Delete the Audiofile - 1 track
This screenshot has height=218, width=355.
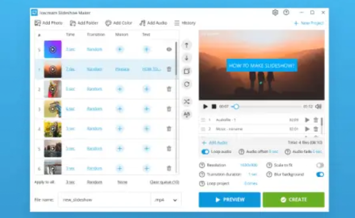point(316,120)
